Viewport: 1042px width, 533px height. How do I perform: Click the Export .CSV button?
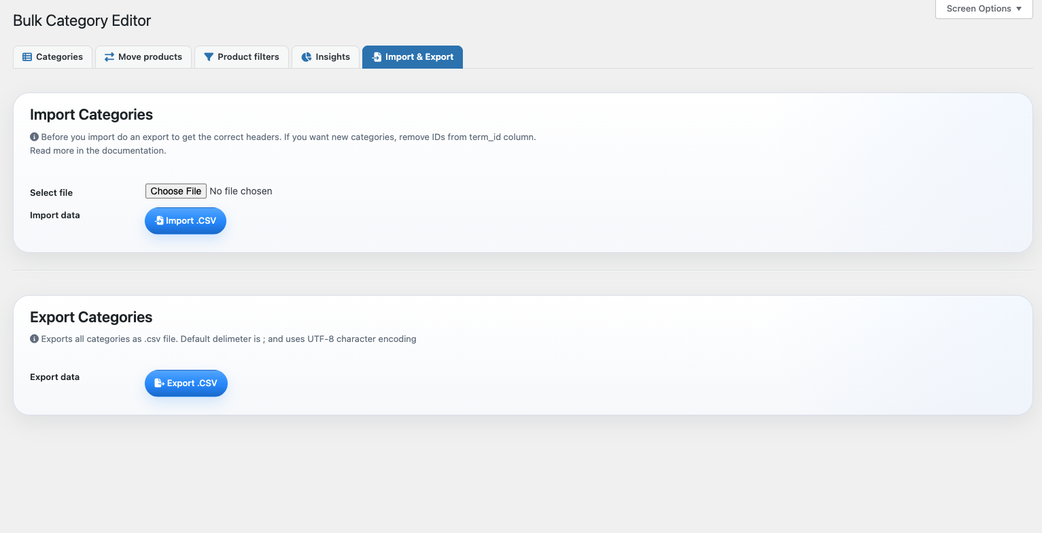(186, 383)
